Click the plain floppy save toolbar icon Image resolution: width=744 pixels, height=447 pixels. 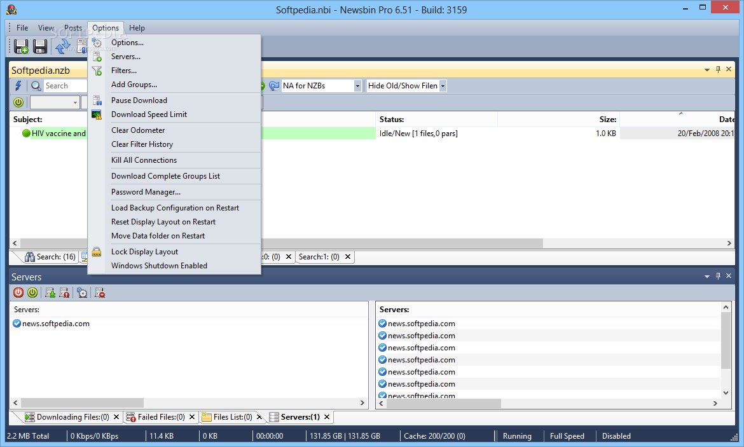coord(40,46)
